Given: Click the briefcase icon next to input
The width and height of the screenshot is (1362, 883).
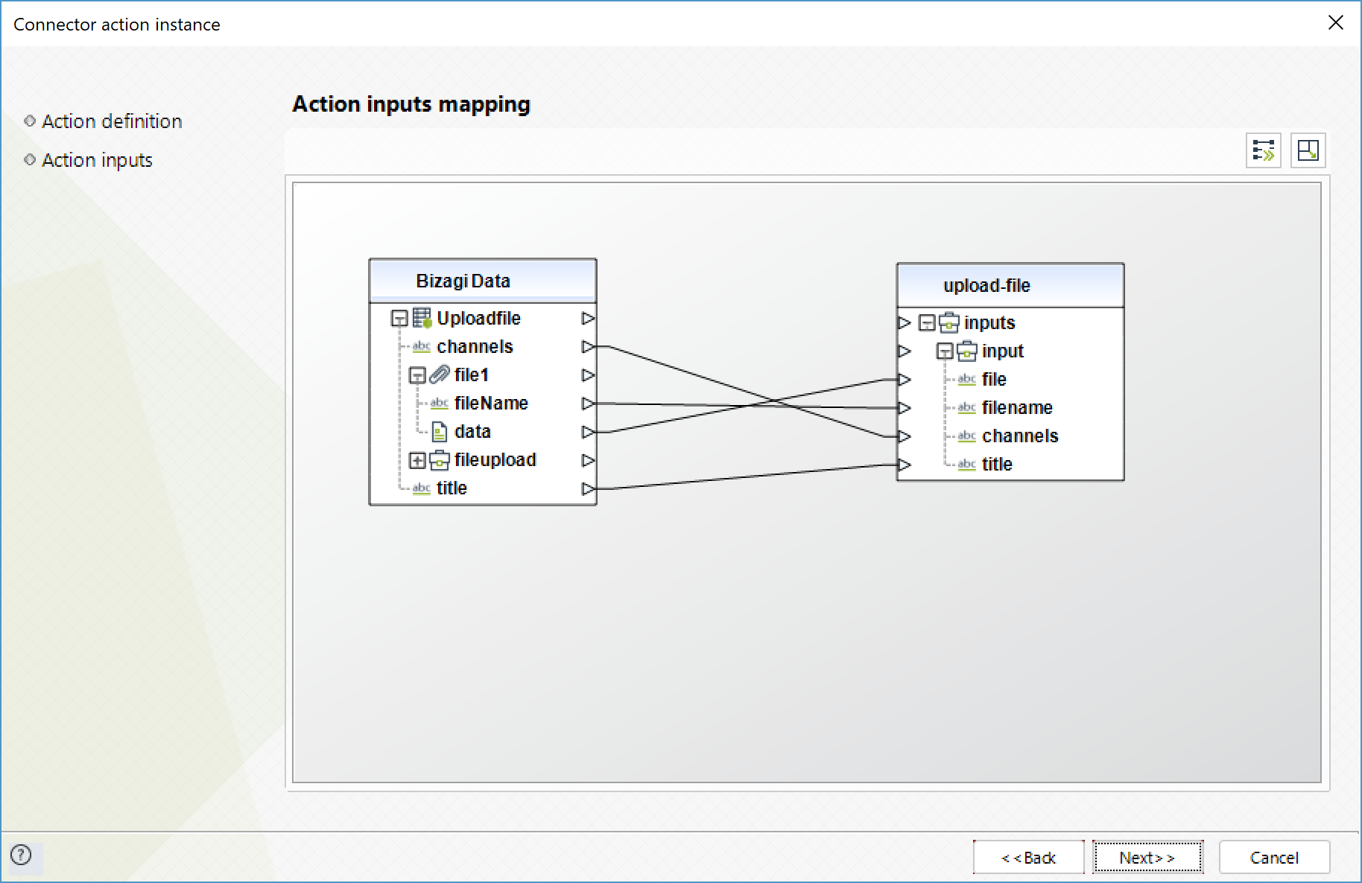Looking at the screenshot, I should point(967,351).
